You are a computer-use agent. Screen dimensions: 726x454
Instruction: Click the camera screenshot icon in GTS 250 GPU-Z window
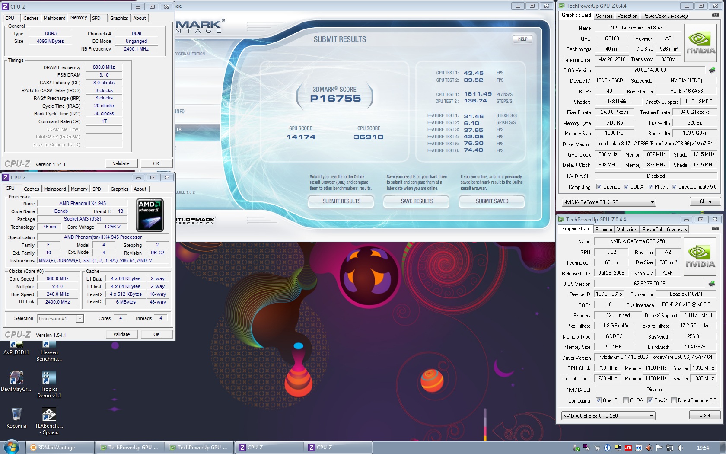point(715,229)
